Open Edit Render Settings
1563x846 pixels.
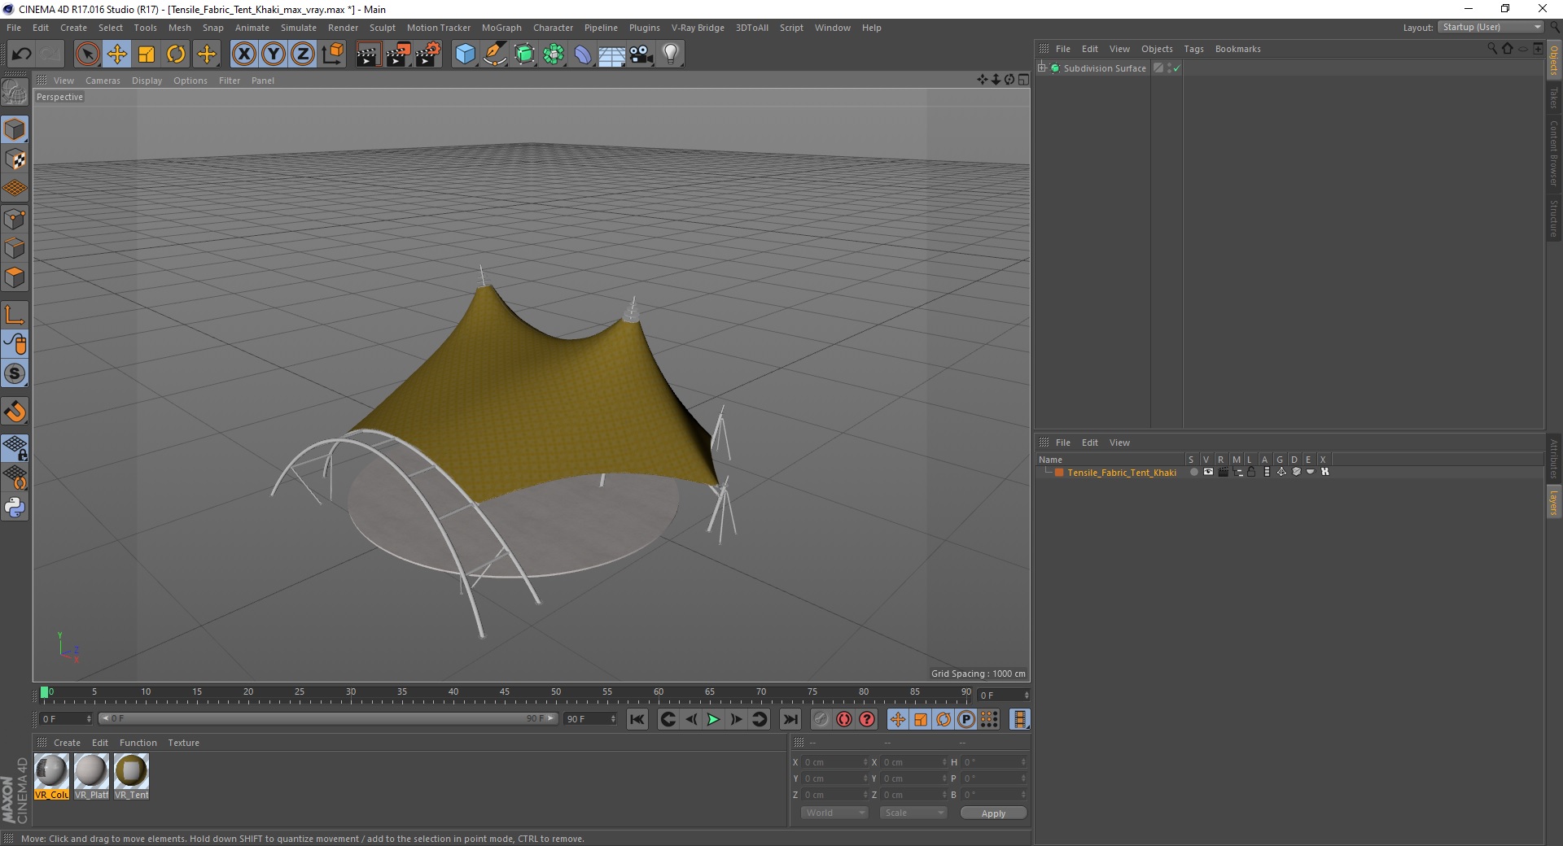[x=428, y=55]
